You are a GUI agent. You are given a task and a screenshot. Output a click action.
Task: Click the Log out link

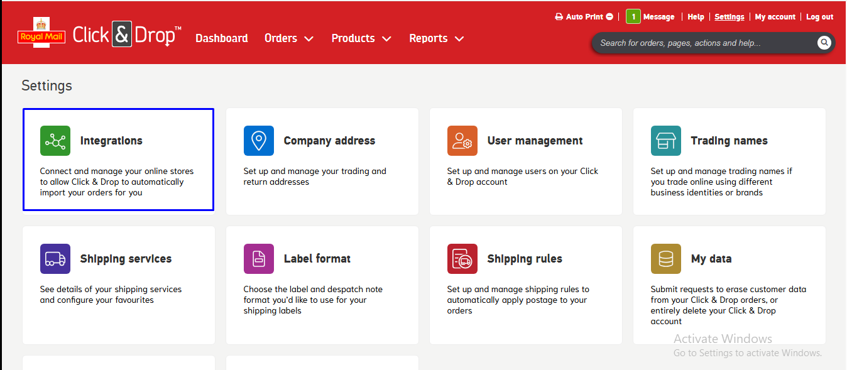point(819,17)
